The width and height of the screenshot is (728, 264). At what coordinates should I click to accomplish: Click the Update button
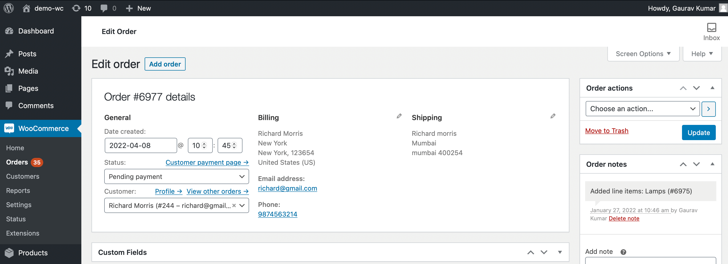[x=698, y=133]
